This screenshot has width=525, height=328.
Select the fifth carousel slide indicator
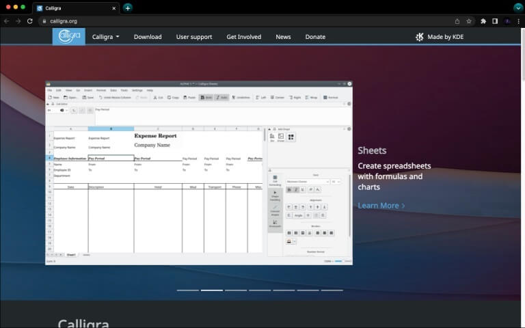tap(284, 290)
